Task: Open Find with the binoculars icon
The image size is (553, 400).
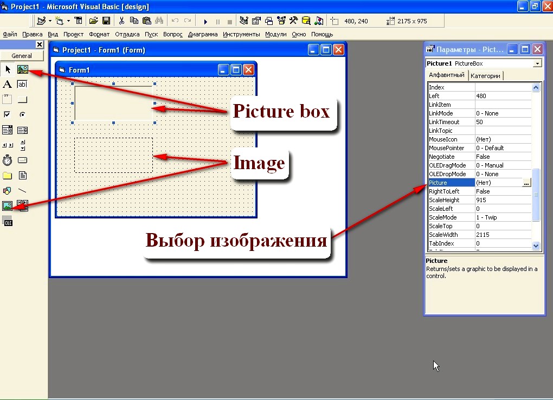Action: point(159,21)
